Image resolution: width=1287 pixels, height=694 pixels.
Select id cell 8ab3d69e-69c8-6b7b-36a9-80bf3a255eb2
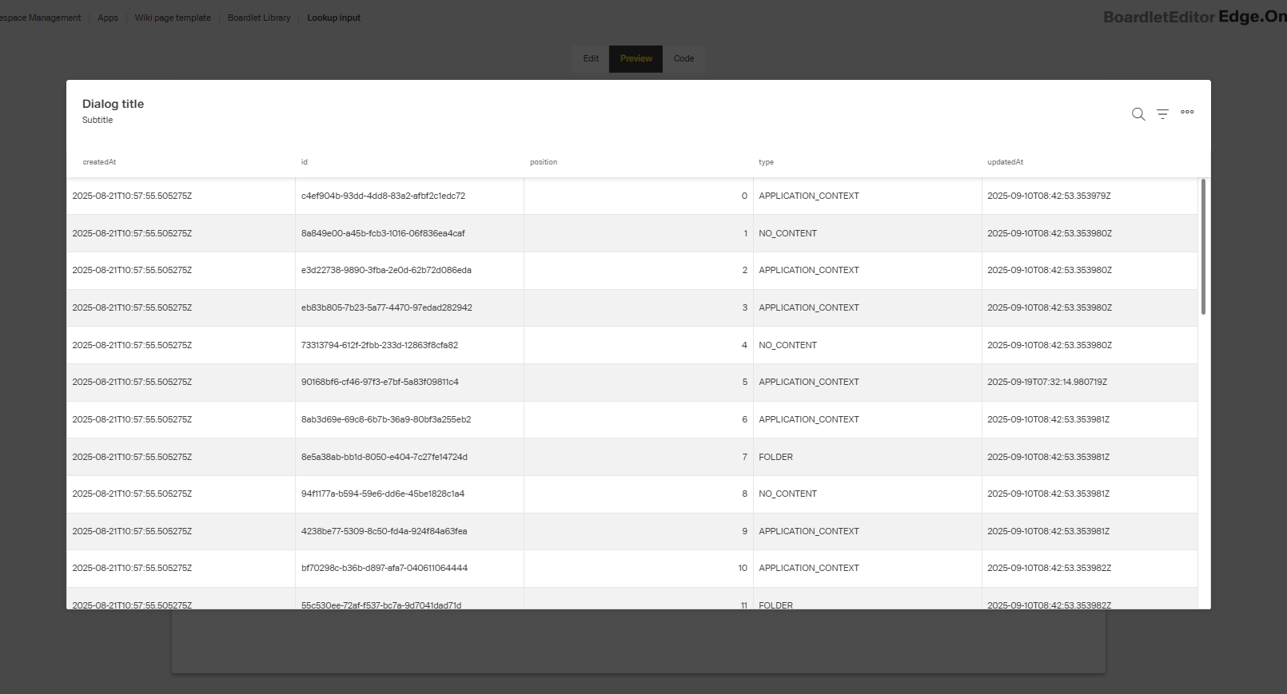(x=409, y=419)
